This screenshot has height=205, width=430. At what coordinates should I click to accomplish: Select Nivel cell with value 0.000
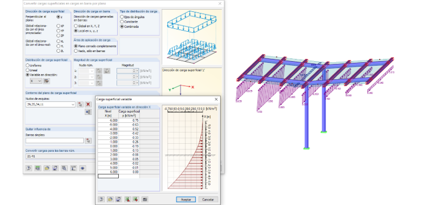click(108, 146)
